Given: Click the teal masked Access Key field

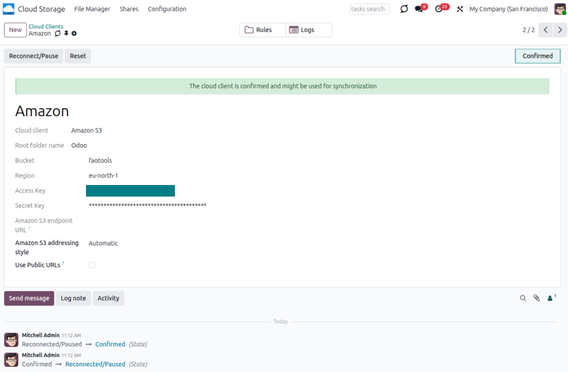Looking at the screenshot, I should click(x=130, y=191).
